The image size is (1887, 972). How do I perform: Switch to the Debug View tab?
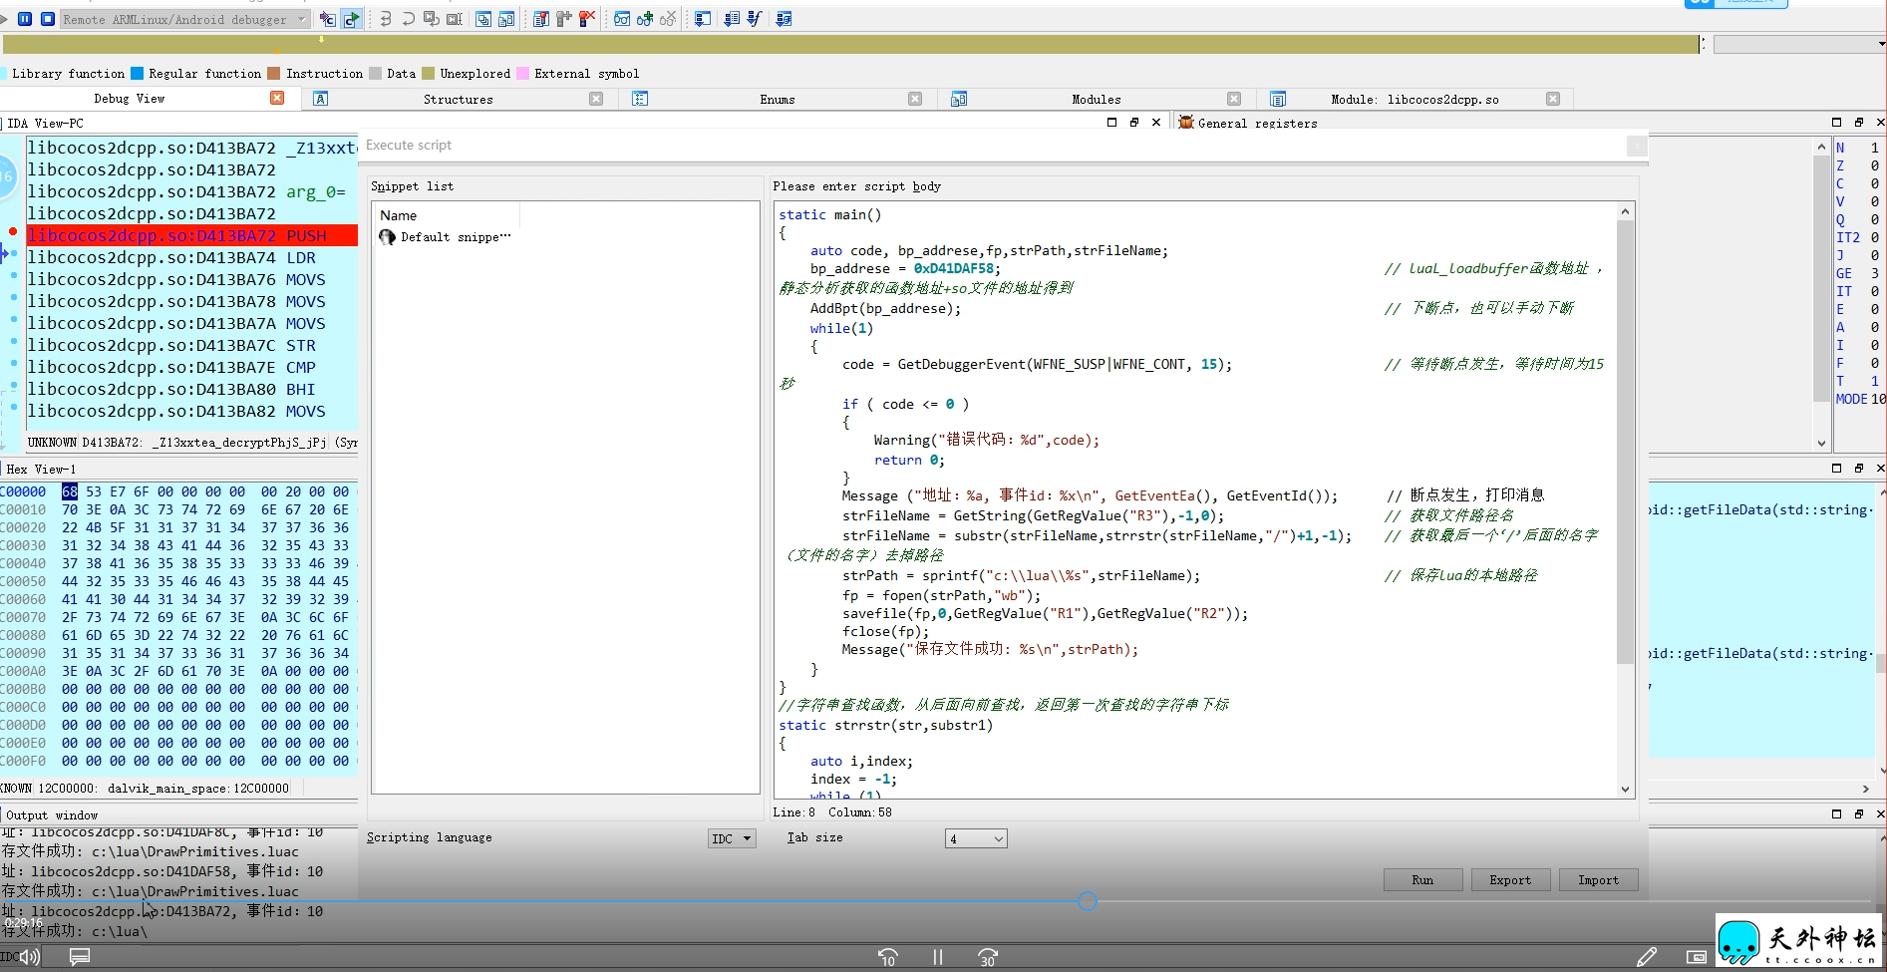click(130, 99)
